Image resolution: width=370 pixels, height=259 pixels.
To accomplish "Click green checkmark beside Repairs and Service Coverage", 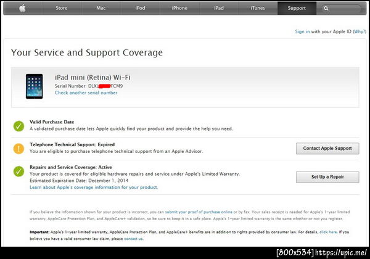I will (x=18, y=171).
